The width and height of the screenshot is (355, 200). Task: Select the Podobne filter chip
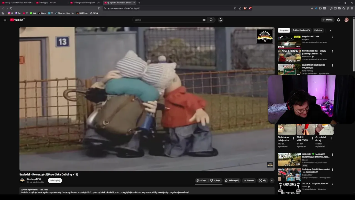(x=318, y=30)
